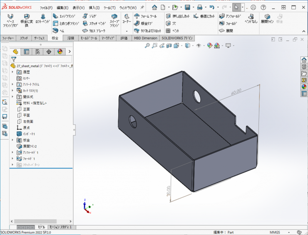Click the feature tree filter input field
Image resolution: width=308 pixels, height=235 pixels.
pos(42,59)
